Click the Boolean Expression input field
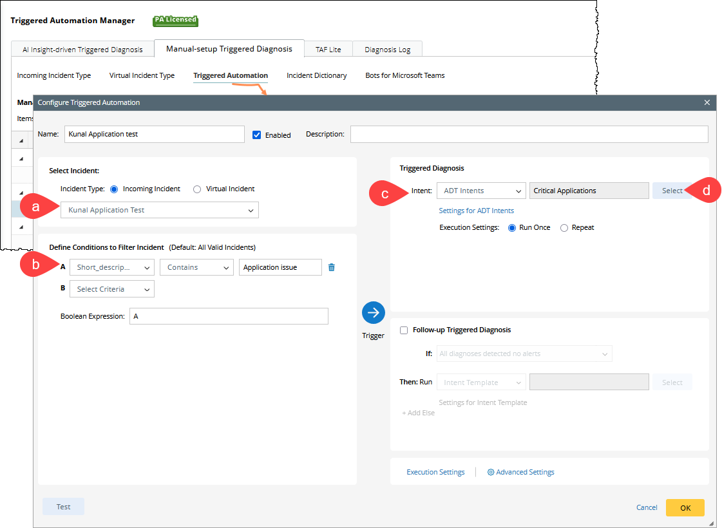The width and height of the screenshot is (722, 528). click(229, 316)
